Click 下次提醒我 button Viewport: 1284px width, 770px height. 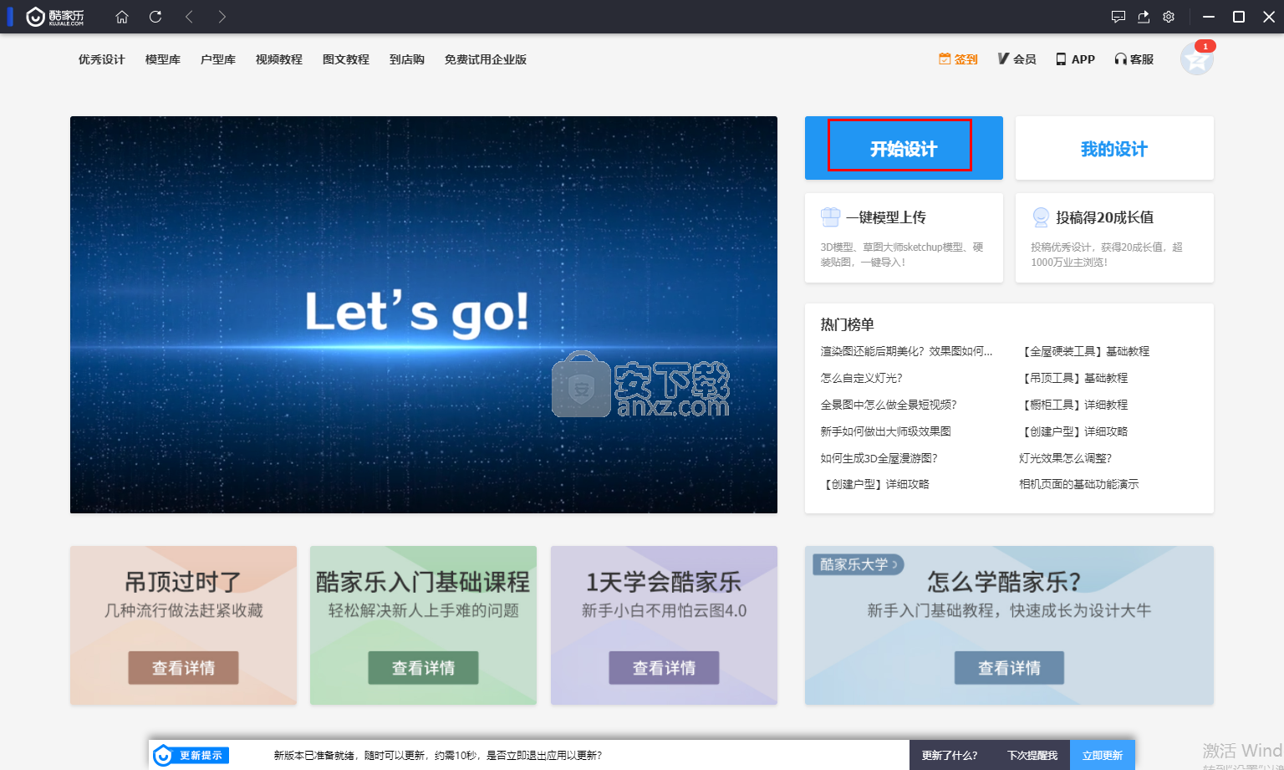pos(1032,756)
